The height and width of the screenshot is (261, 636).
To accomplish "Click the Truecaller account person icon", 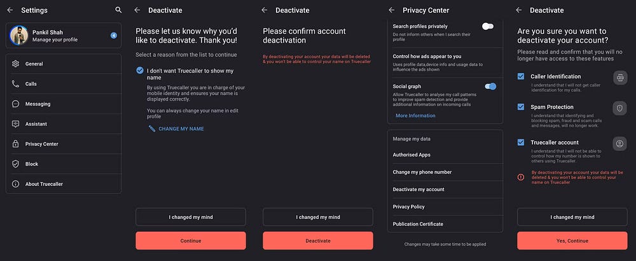I will pyautogui.click(x=619, y=144).
